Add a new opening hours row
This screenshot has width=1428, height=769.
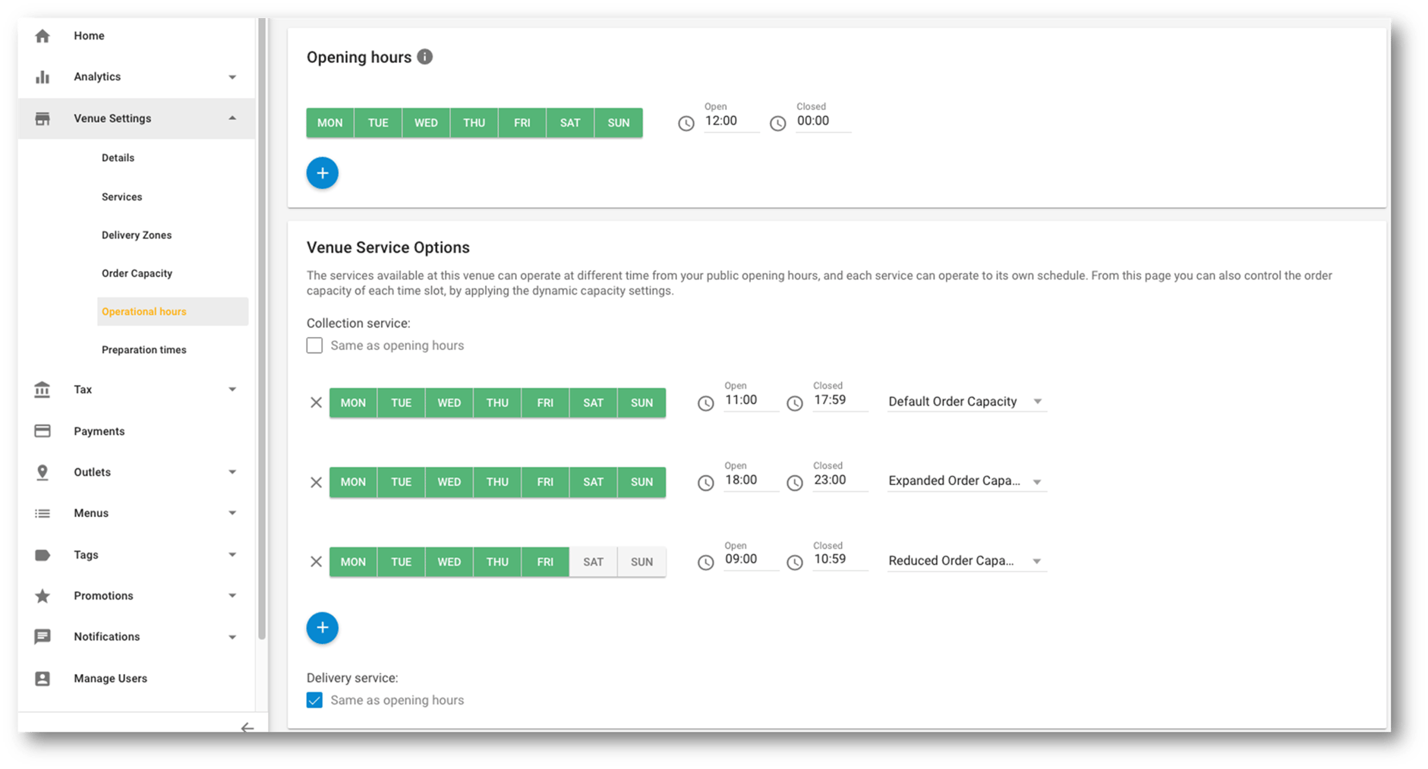[322, 172]
